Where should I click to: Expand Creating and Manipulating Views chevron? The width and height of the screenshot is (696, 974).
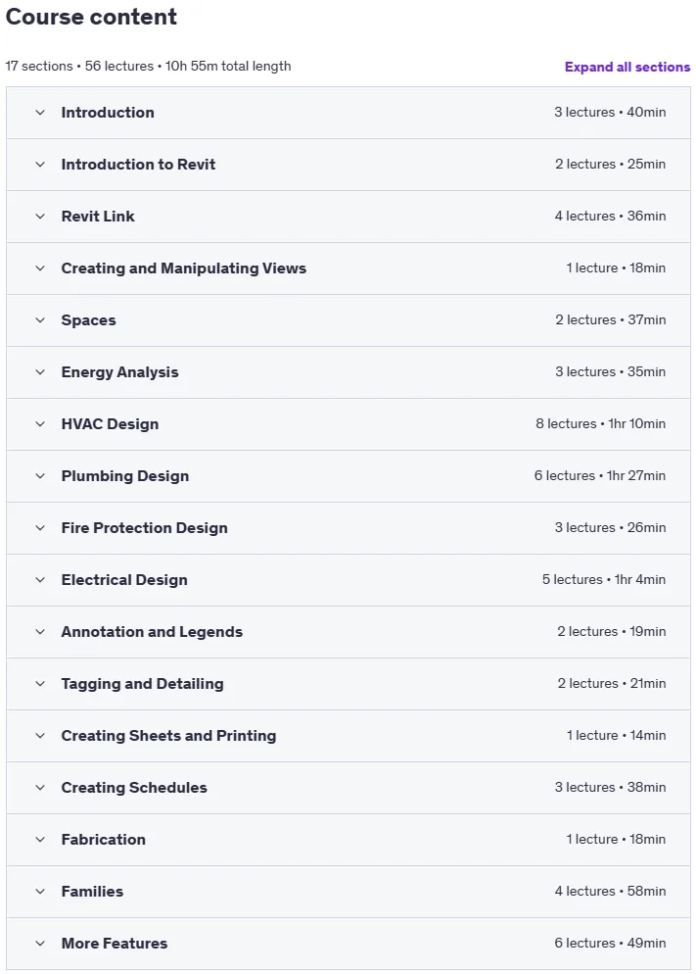(40, 268)
